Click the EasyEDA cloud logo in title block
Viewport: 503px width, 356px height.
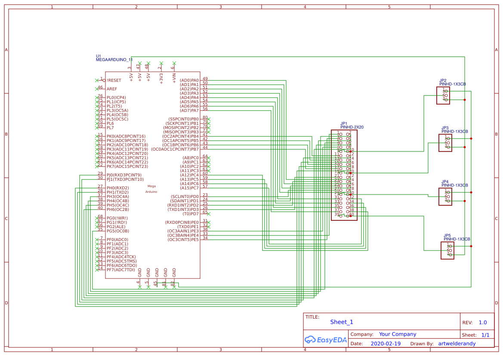click(x=311, y=340)
